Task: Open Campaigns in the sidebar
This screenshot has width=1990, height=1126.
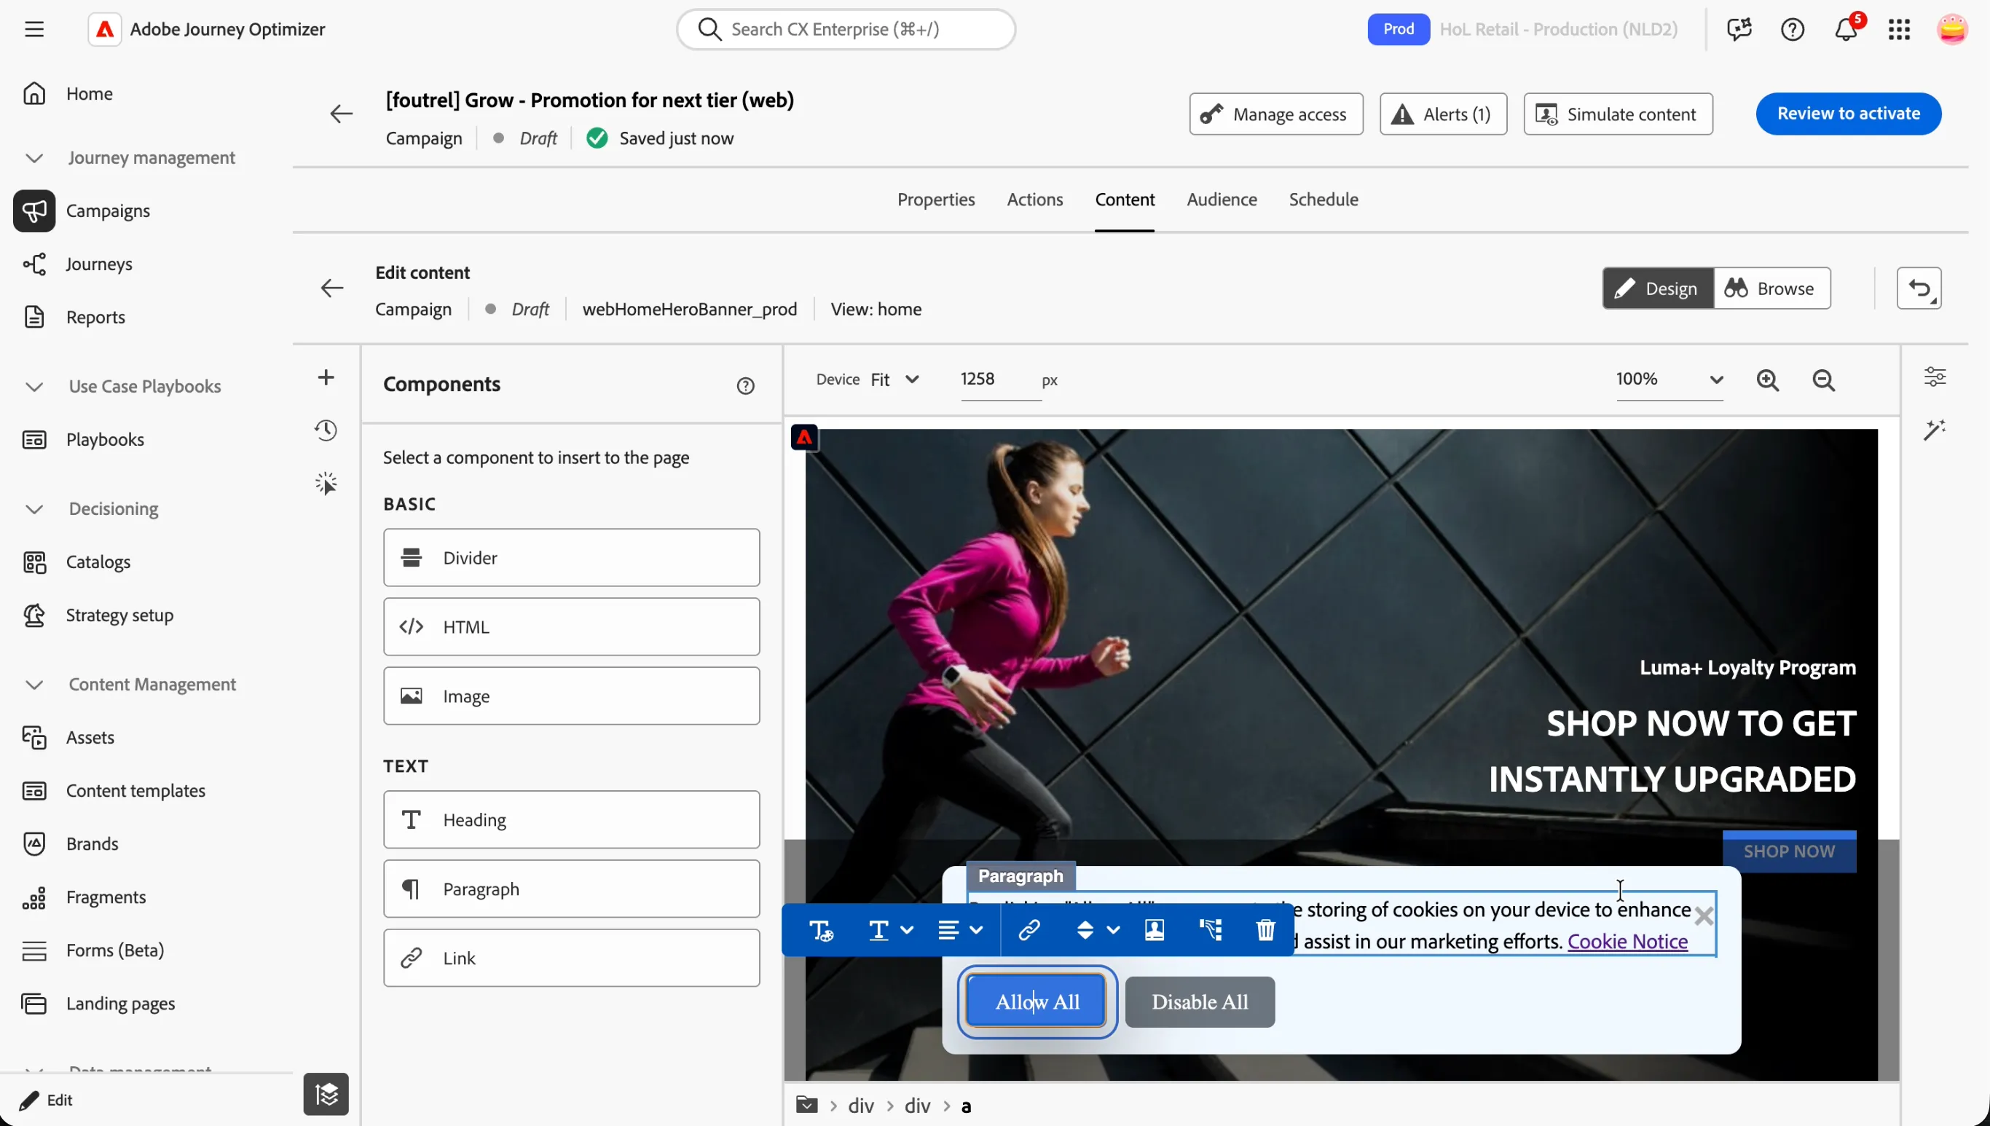Action: tap(108, 211)
